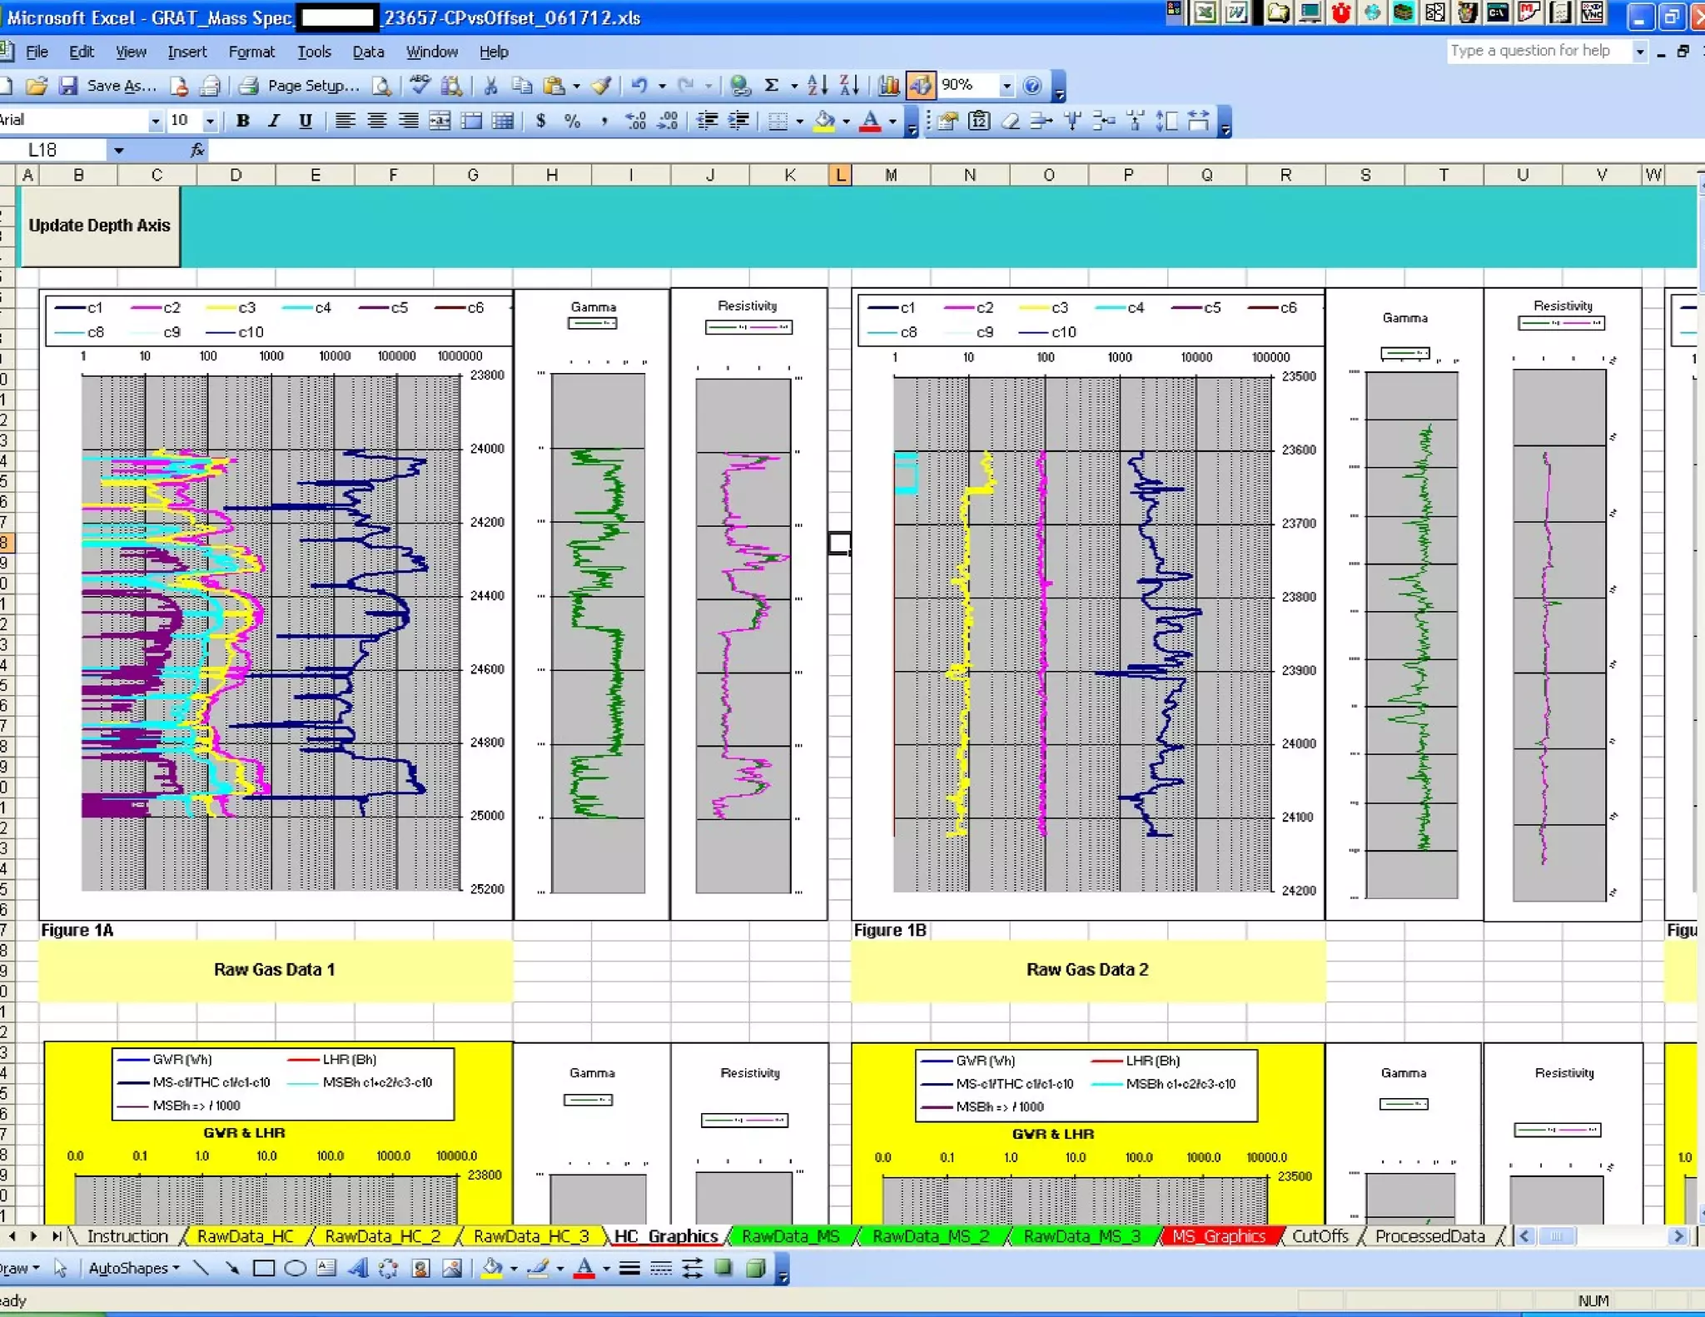Open the Data menu
The height and width of the screenshot is (1317, 1705).
367,52
